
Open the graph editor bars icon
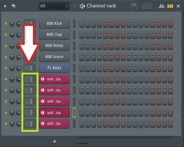(x=161, y=6)
